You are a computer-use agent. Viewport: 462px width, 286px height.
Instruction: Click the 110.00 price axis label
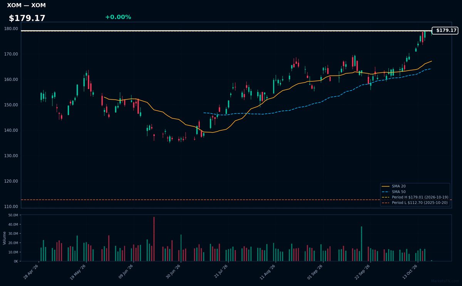coord(11,207)
